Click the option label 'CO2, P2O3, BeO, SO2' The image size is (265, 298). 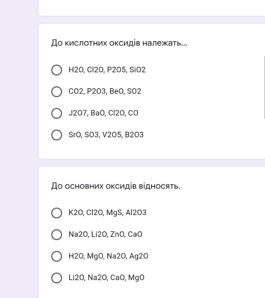(x=105, y=91)
